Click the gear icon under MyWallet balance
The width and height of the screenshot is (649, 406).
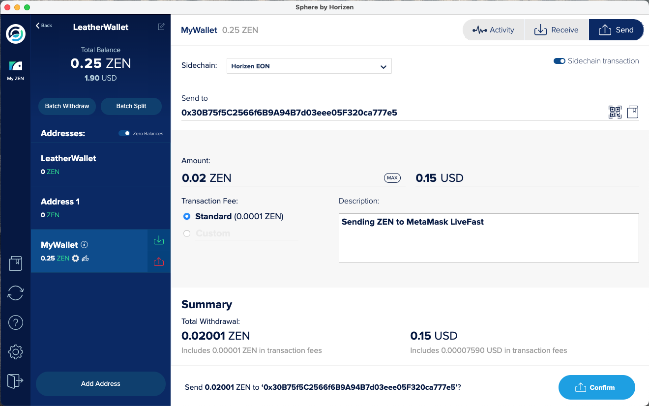pos(75,258)
